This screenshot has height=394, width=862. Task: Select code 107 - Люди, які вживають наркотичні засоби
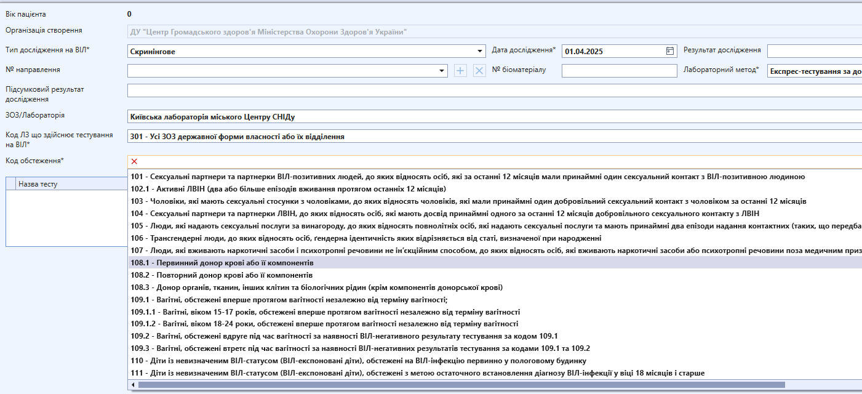coord(495,251)
